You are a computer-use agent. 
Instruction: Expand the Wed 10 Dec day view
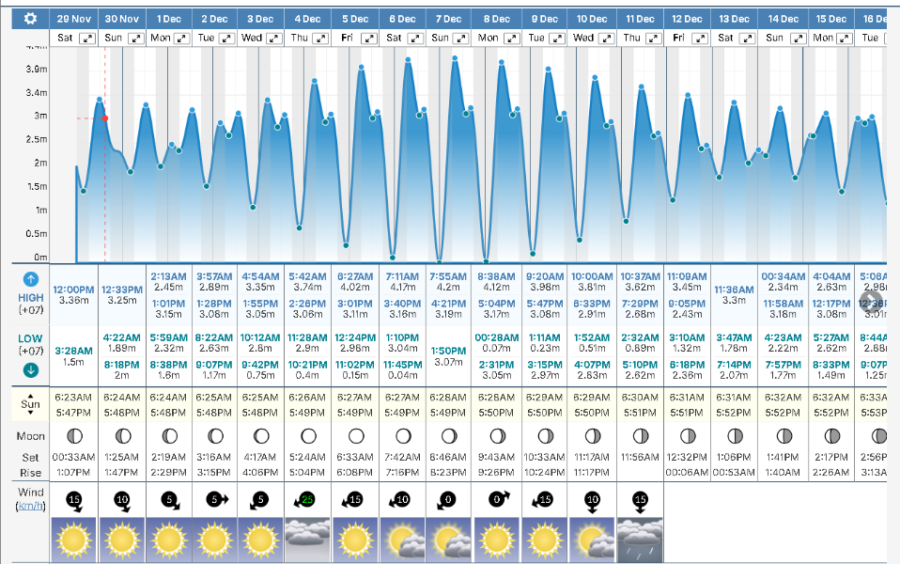[x=605, y=38]
